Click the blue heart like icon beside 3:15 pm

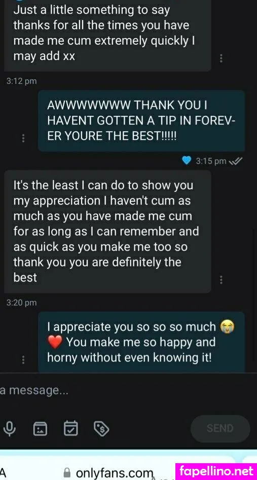[x=187, y=160]
